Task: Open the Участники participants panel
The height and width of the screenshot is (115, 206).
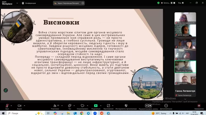Action: point(55,106)
